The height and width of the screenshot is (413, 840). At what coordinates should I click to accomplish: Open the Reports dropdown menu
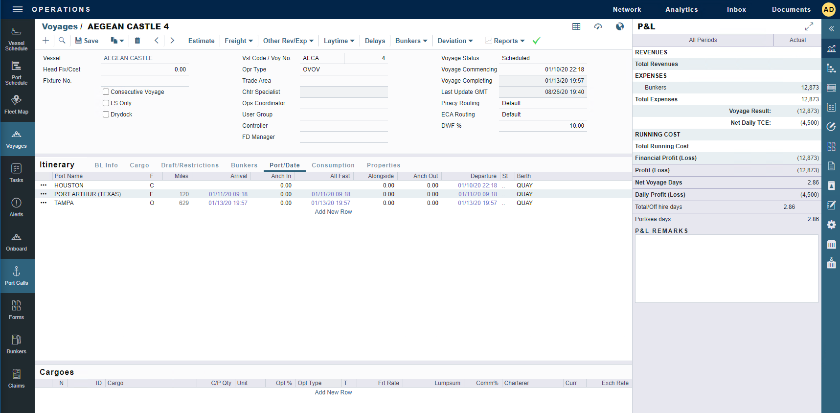coord(509,41)
